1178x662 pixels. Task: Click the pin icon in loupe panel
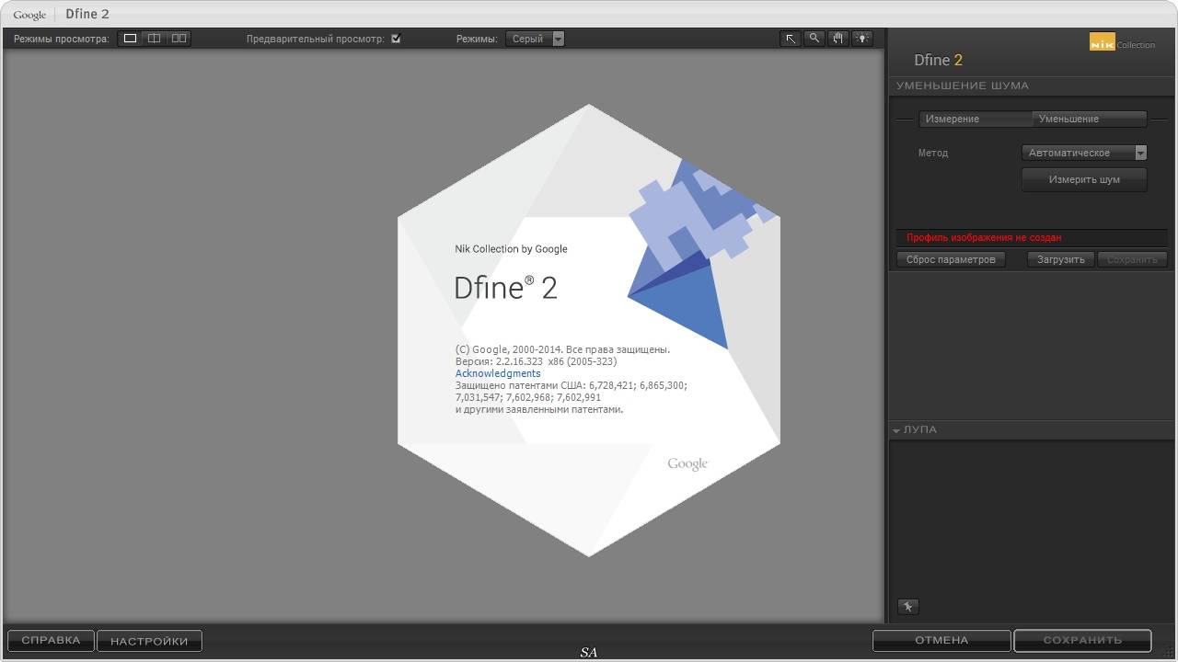pos(907,607)
